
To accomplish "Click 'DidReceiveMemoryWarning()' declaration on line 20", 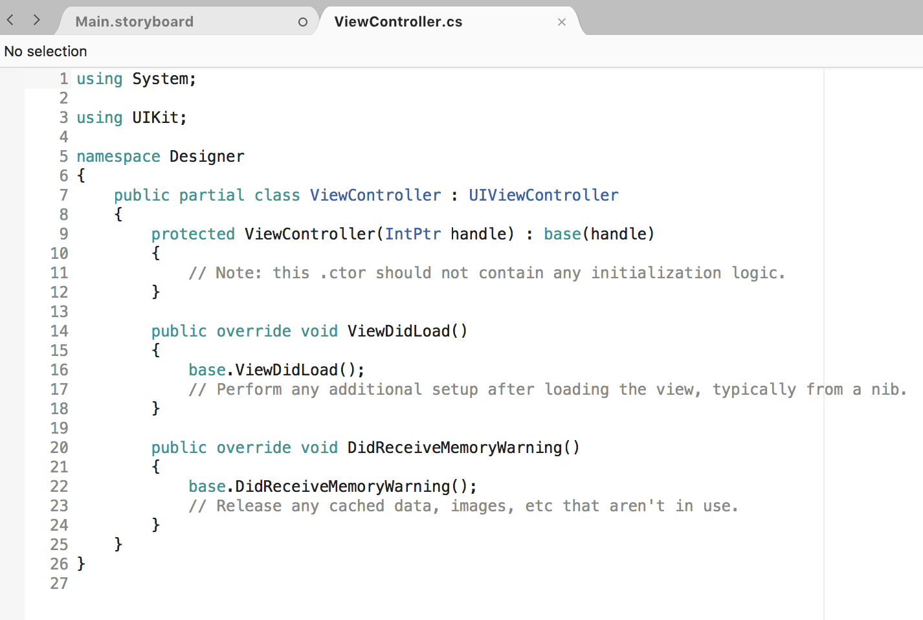I will click(x=463, y=448).
